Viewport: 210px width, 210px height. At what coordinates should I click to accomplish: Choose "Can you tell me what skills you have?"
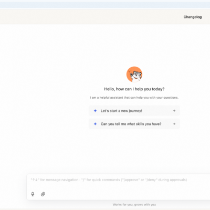pyautogui.click(x=134, y=124)
